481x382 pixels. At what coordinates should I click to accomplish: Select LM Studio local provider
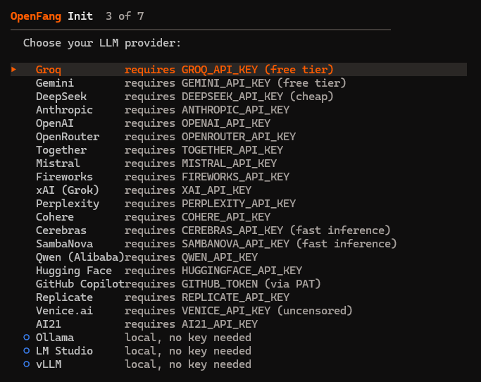[239, 351]
